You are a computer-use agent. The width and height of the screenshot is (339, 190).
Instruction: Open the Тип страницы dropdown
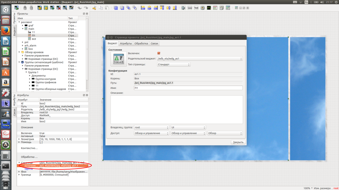[x=174, y=65]
